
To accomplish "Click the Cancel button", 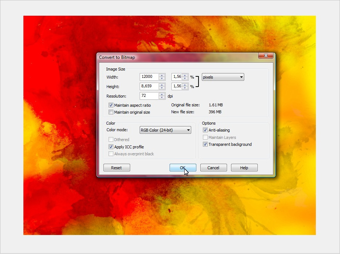I will 214,168.
